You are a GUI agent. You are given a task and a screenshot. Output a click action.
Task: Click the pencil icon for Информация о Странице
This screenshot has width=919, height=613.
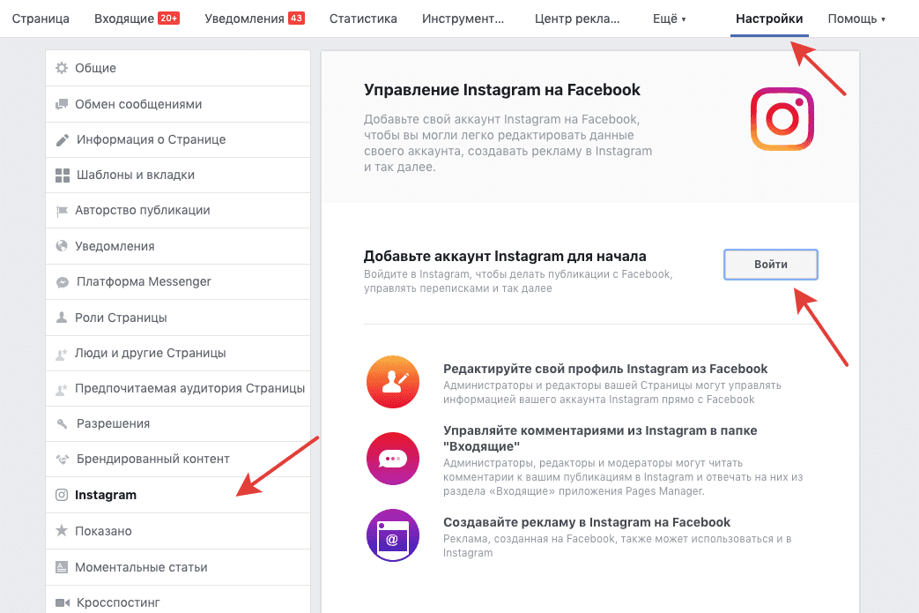pyautogui.click(x=63, y=139)
